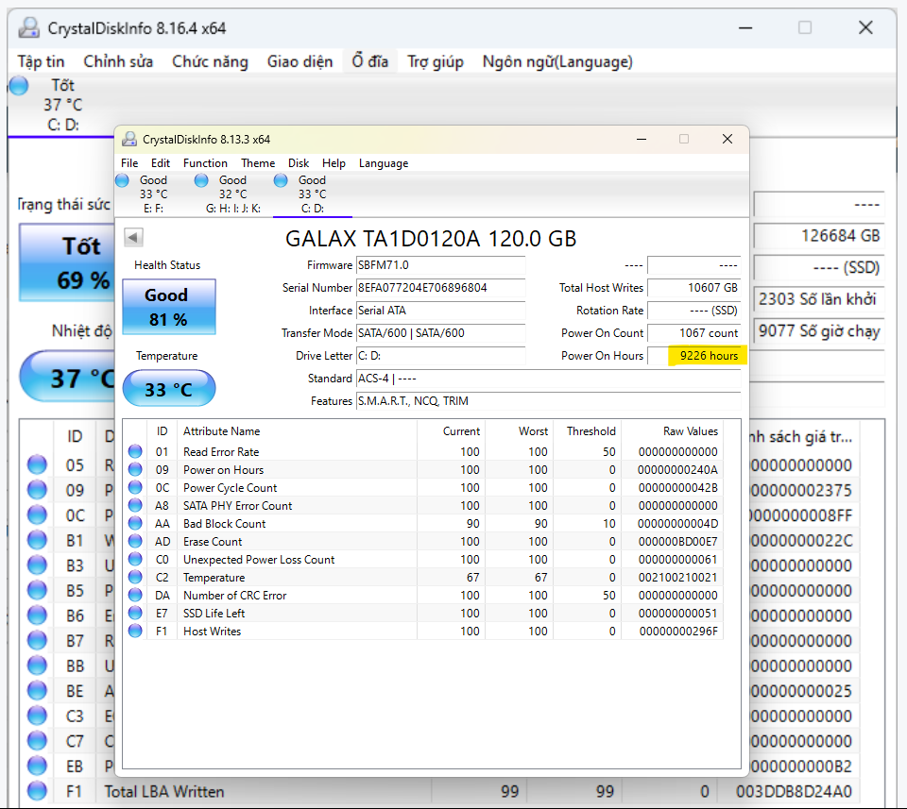Open the Edit menu
The height and width of the screenshot is (809, 907).
click(161, 163)
